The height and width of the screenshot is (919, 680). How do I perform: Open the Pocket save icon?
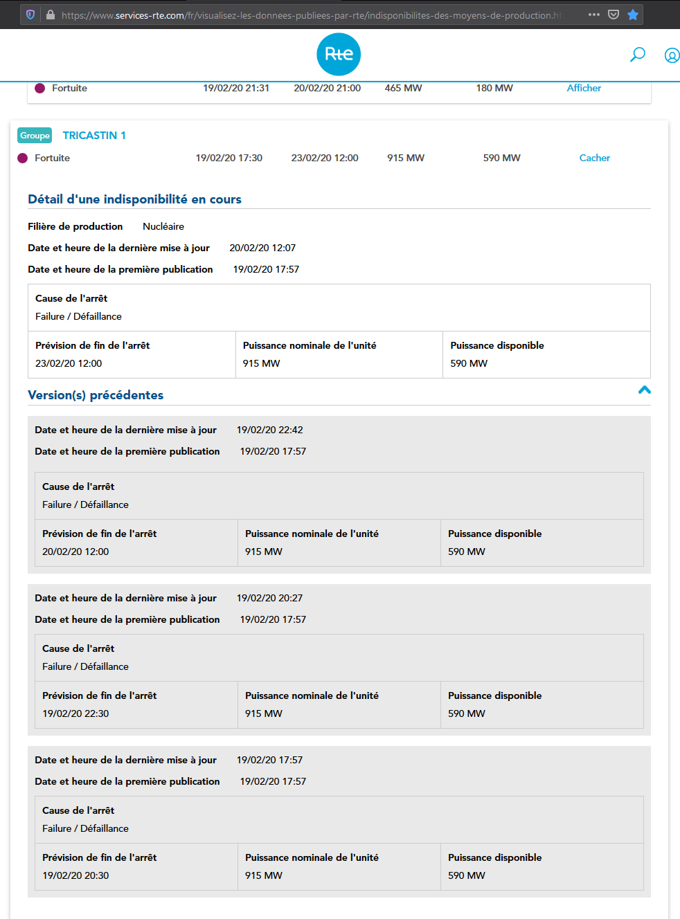614,15
